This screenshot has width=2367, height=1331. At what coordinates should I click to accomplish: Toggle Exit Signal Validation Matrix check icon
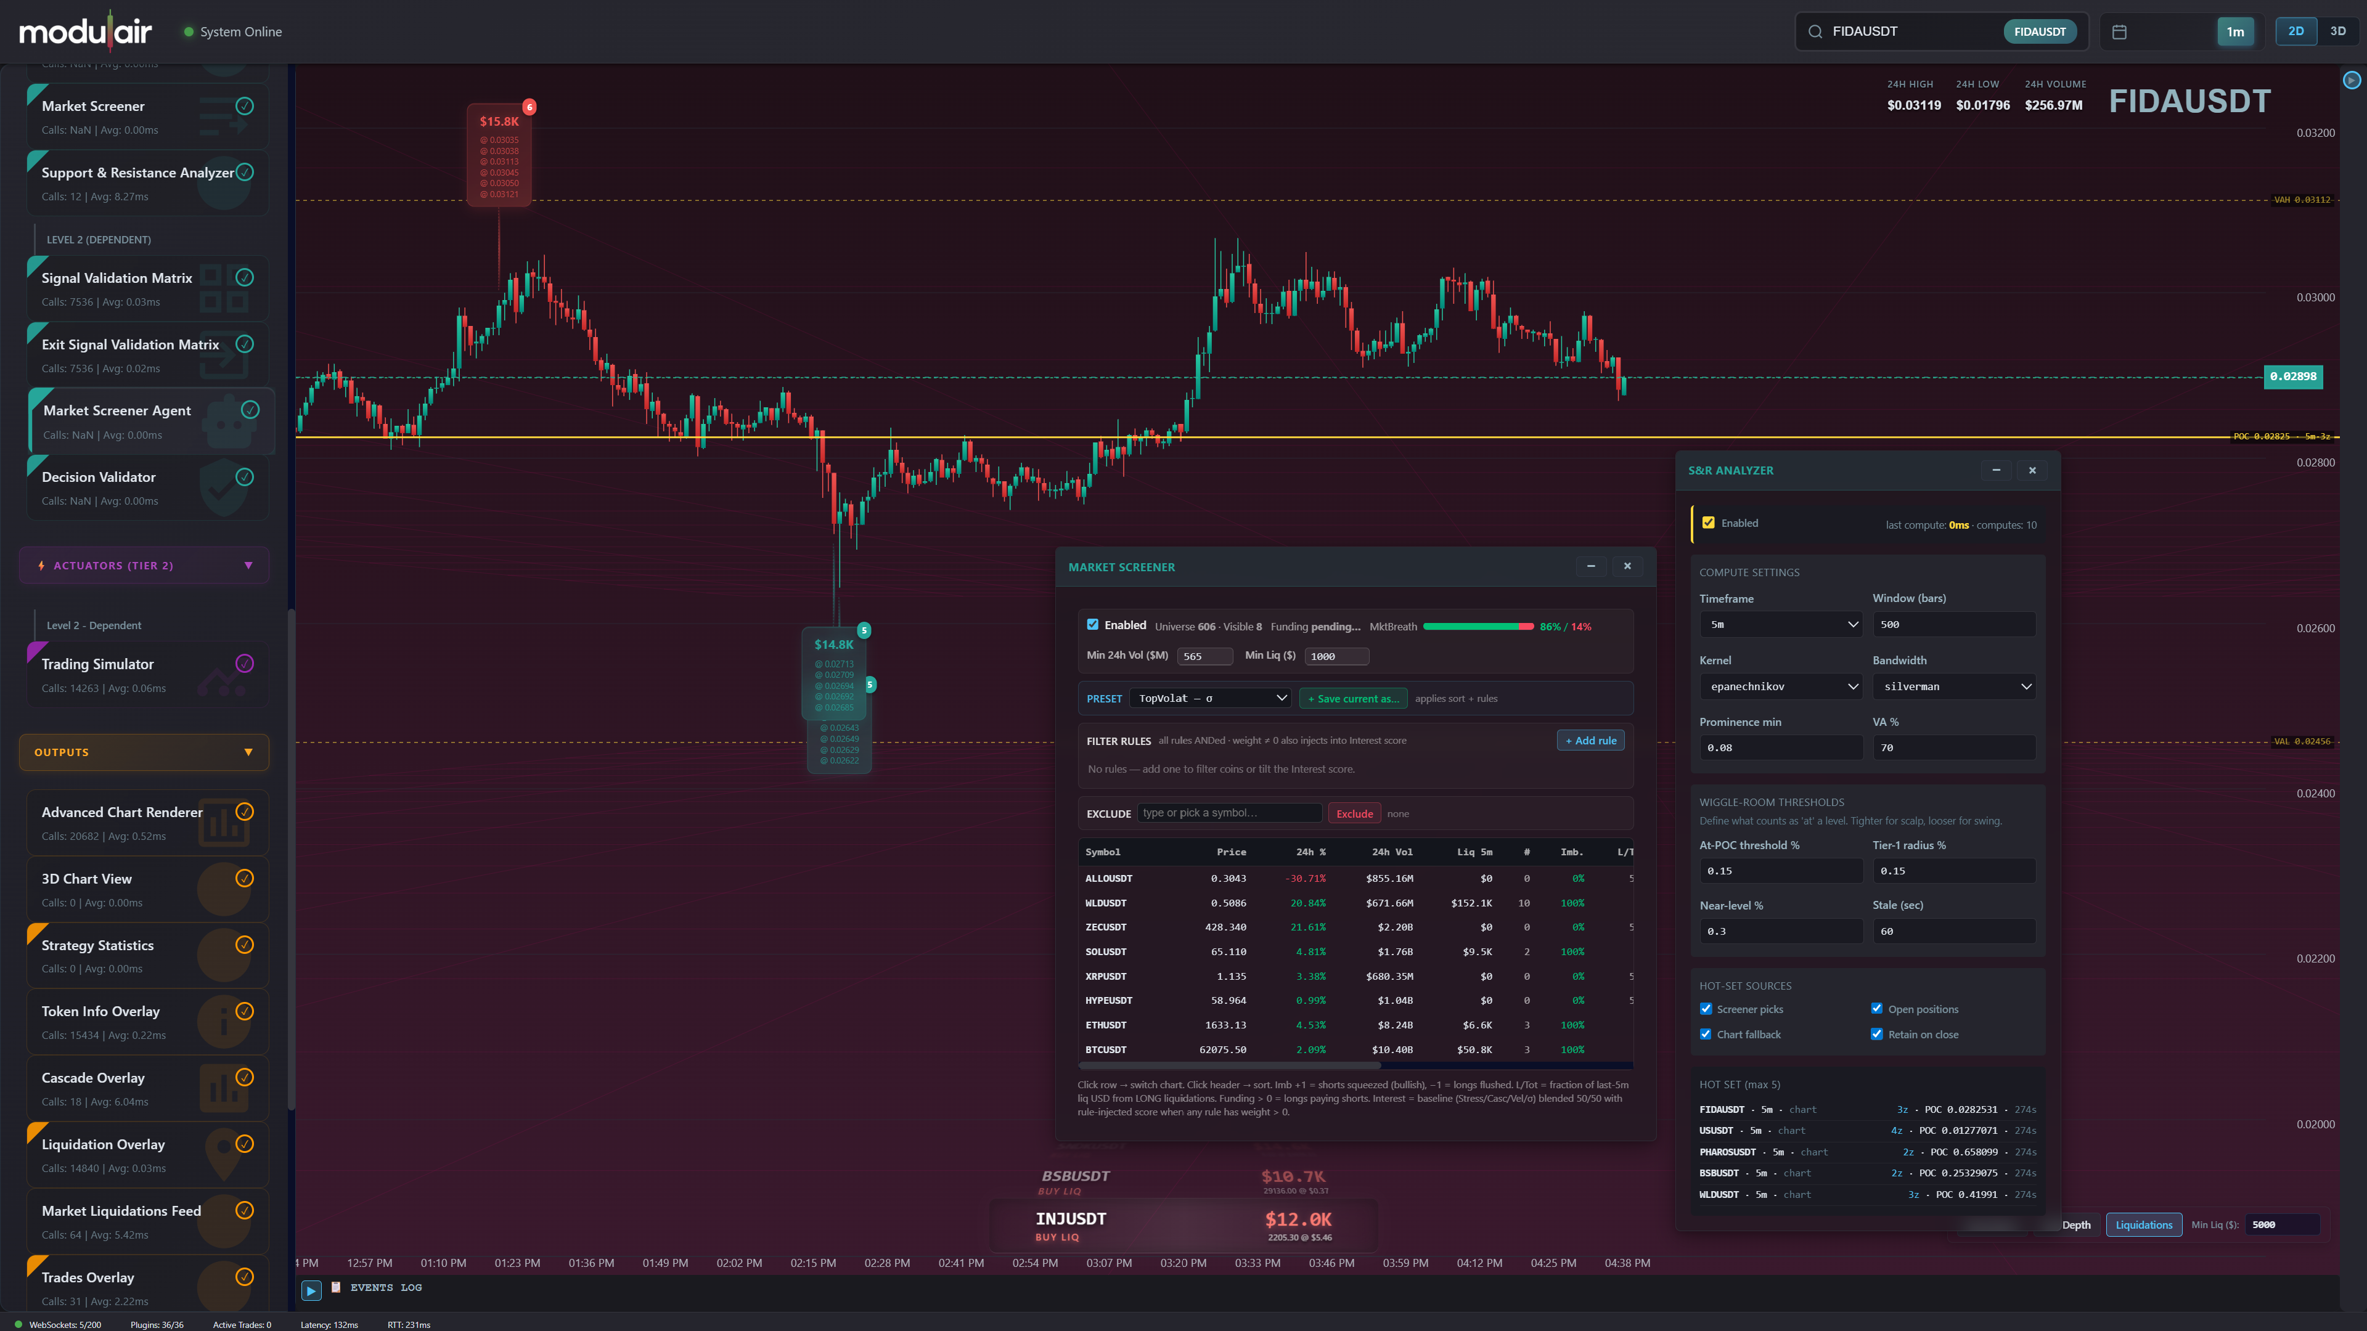point(245,344)
